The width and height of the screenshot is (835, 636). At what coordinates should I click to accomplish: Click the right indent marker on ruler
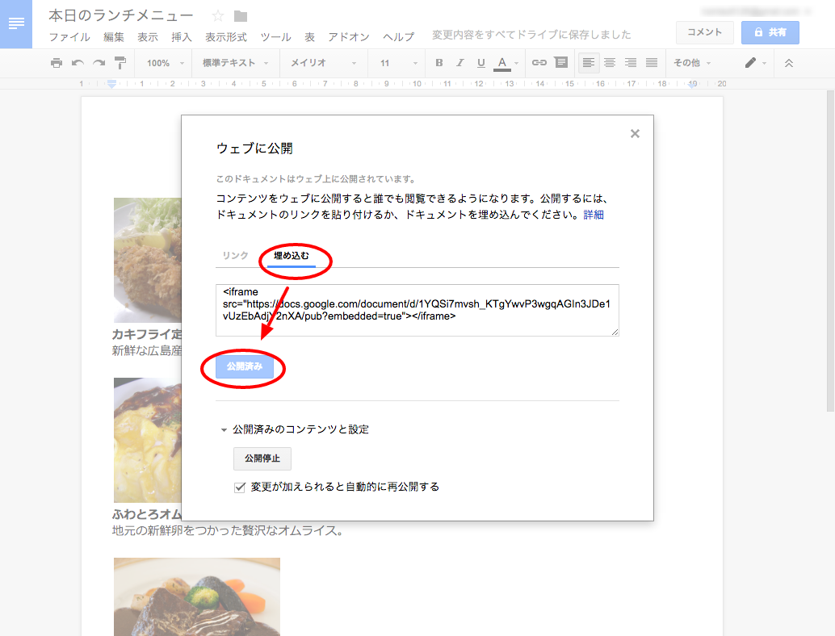[x=692, y=85]
